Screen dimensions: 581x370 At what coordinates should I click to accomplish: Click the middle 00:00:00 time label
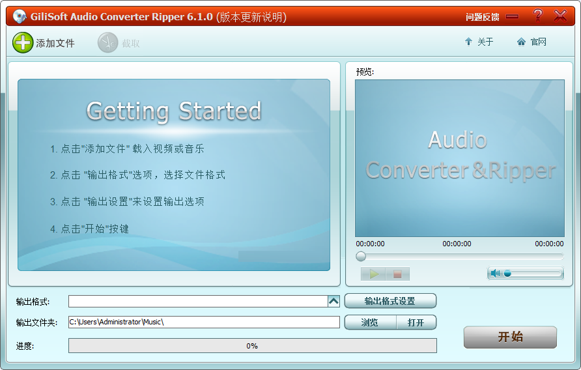457,244
